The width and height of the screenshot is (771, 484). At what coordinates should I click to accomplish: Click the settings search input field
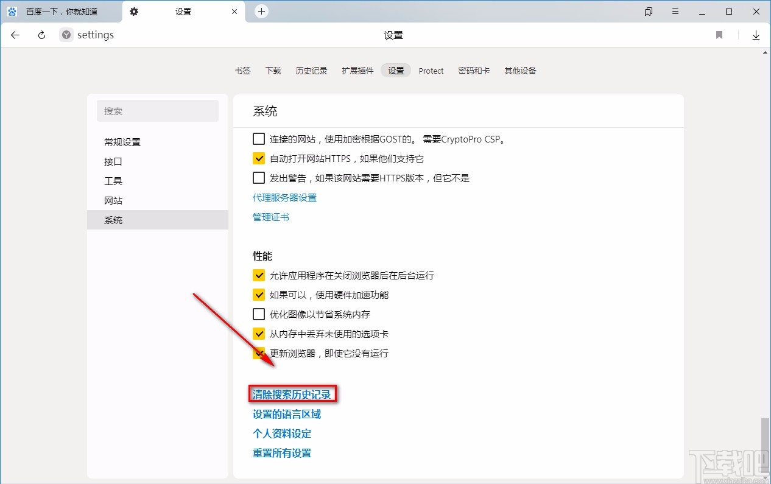(x=157, y=111)
